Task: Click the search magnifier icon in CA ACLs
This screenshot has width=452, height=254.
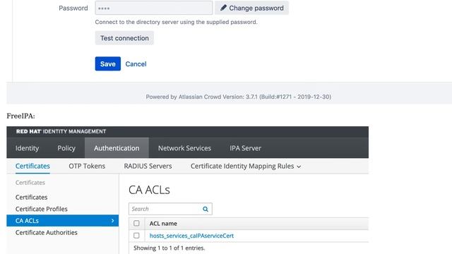Action: [x=206, y=209]
